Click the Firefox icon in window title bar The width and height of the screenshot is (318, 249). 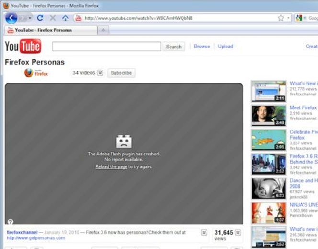coord(7,6)
